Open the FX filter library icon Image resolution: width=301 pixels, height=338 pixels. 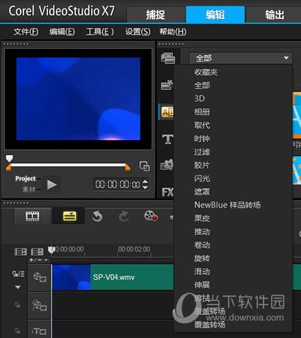(168, 192)
